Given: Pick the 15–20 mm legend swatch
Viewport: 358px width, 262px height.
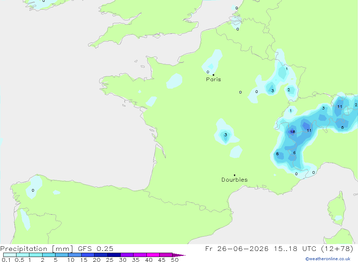Looking at the screenshot, I should click(88, 255).
